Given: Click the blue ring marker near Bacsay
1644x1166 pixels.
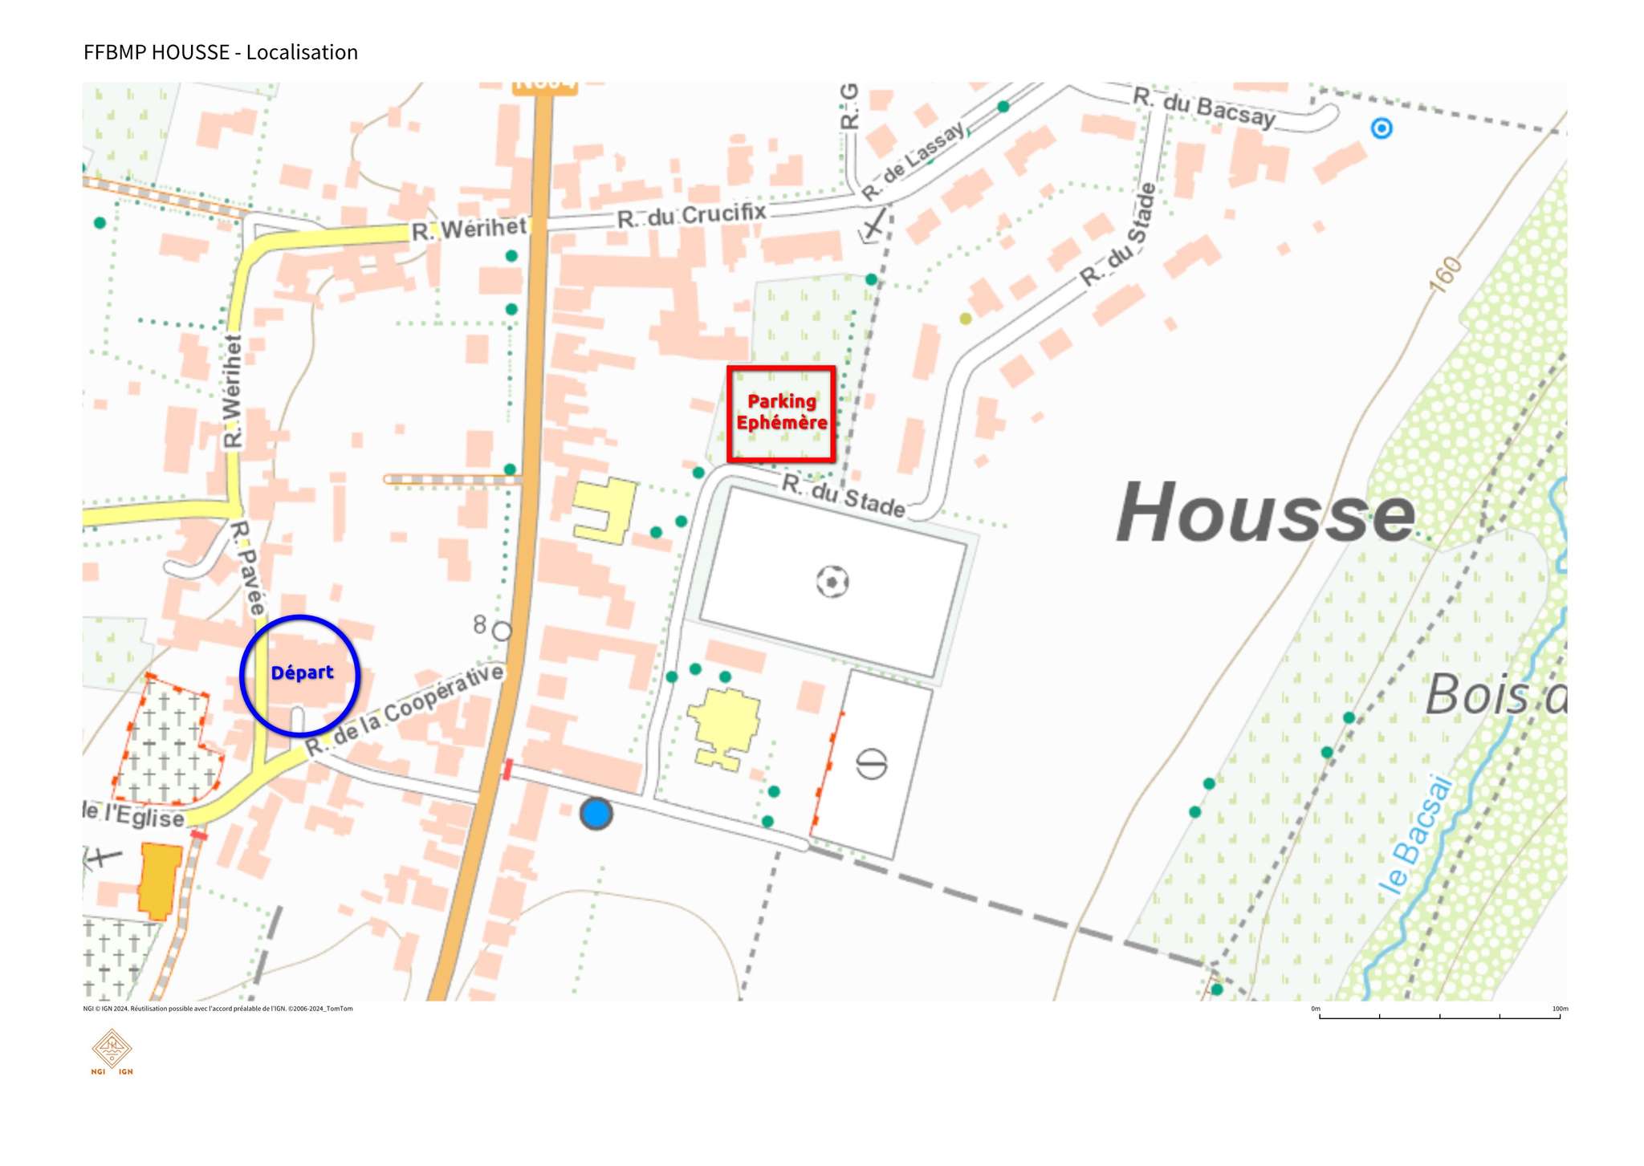Looking at the screenshot, I should (x=1381, y=128).
